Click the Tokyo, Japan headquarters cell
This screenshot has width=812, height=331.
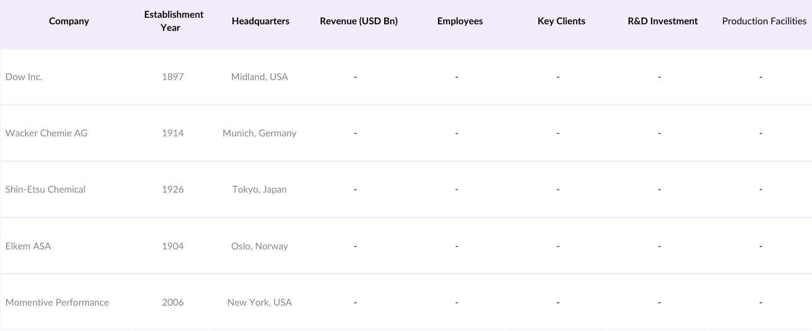coord(259,190)
